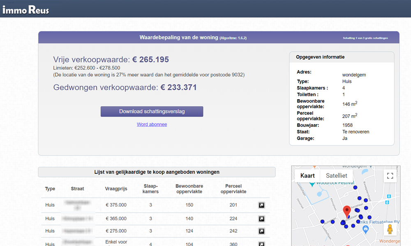Click the blue marker near Ruitelaan
Viewport: 411px width, 246px height.
coord(323,221)
